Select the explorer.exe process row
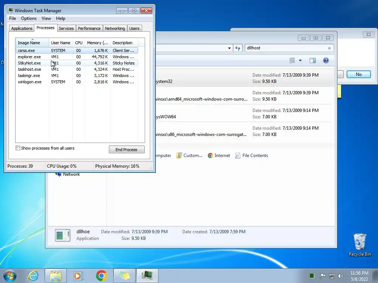Image resolution: width=378 pixels, height=283 pixels. click(x=77, y=57)
